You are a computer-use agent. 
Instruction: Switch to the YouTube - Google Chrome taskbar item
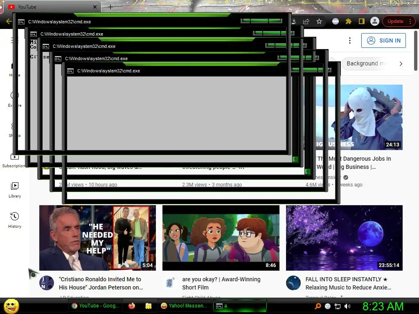click(95, 306)
